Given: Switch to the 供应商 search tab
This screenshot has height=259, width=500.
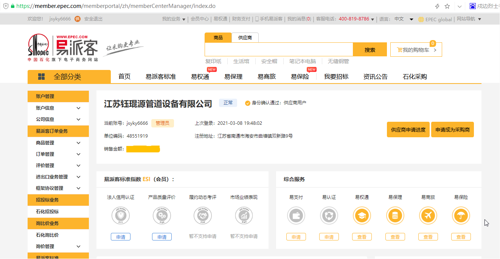Looking at the screenshot, I should (245, 37).
